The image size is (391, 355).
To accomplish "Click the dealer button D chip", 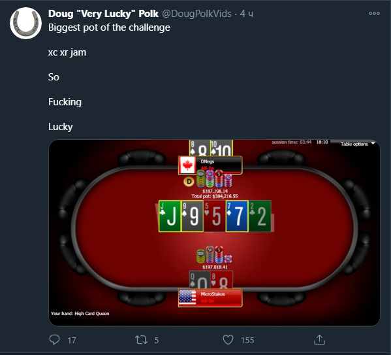I will (189, 182).
